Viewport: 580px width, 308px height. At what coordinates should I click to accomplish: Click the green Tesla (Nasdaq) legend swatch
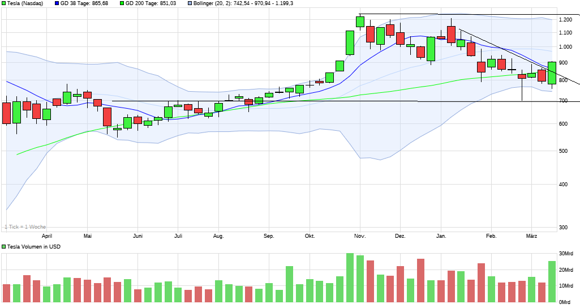pyautogui.click(x=4, y=3)
